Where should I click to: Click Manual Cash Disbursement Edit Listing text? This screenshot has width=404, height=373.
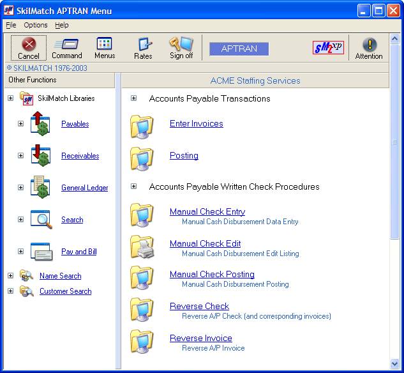[241, 254]
